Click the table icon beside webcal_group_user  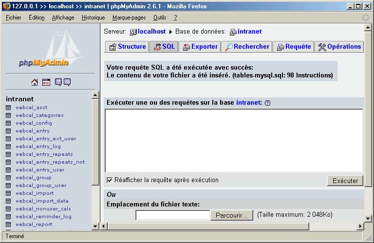tap(8, 186)
